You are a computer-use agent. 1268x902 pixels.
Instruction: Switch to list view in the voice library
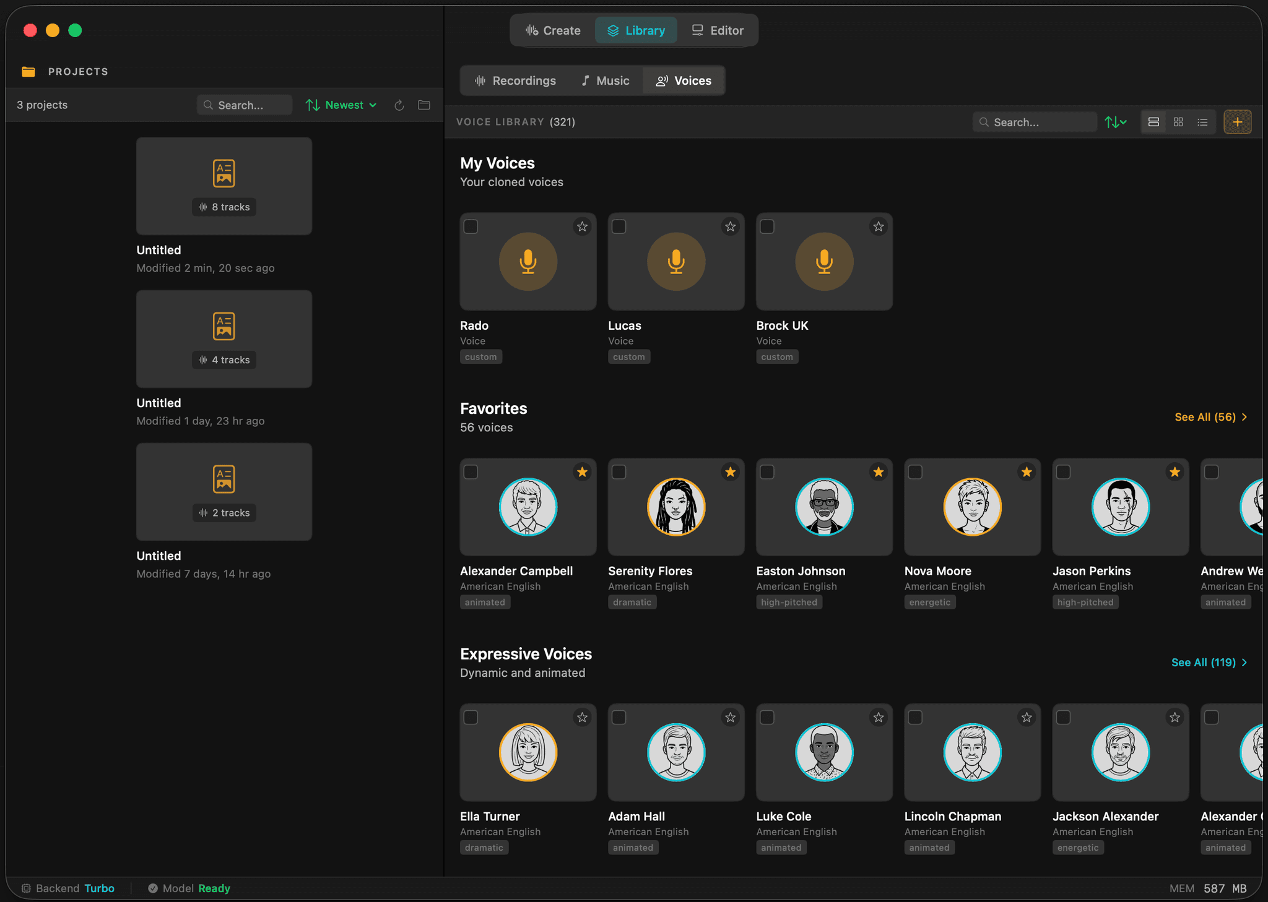(x=1202, y=122)
